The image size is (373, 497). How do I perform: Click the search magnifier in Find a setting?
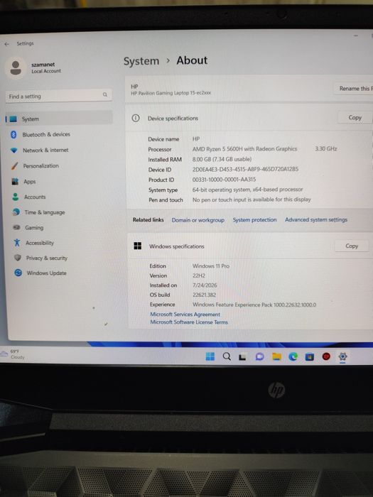coord(105,94)
